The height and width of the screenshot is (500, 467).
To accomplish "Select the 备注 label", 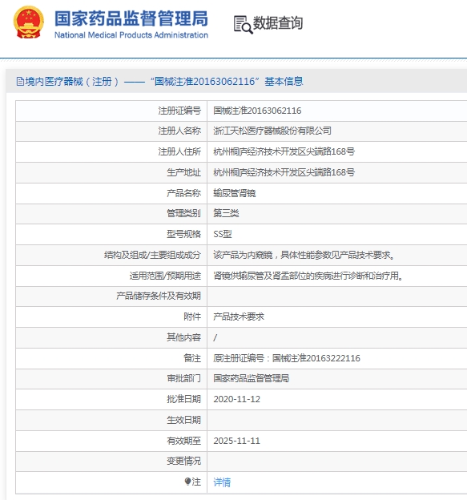I will pyautogui.click(x=192, y=358).
